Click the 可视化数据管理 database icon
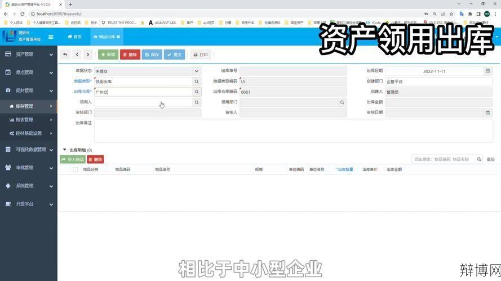 pos(8,149)
